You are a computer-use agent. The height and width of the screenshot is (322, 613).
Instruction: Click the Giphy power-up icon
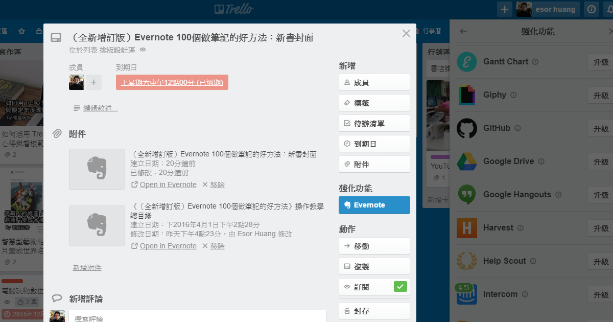466,95
